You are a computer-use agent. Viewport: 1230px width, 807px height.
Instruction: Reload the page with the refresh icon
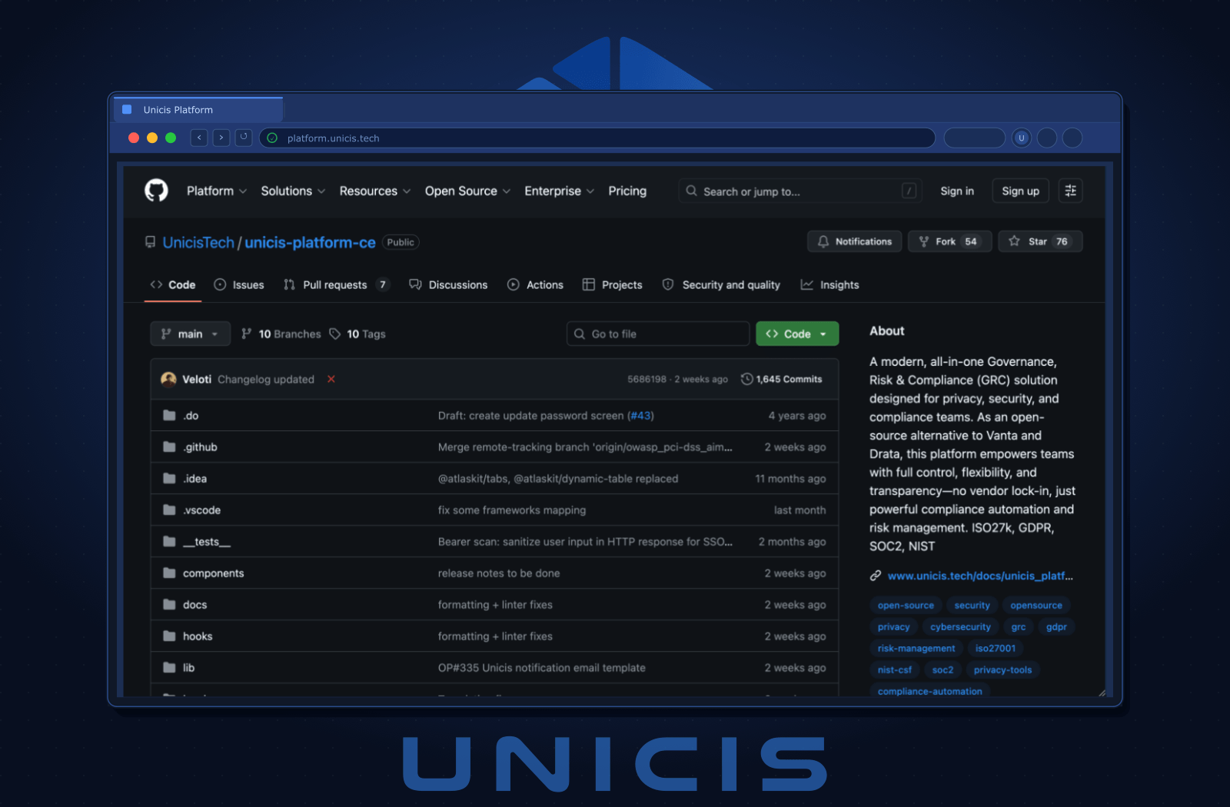244,138
